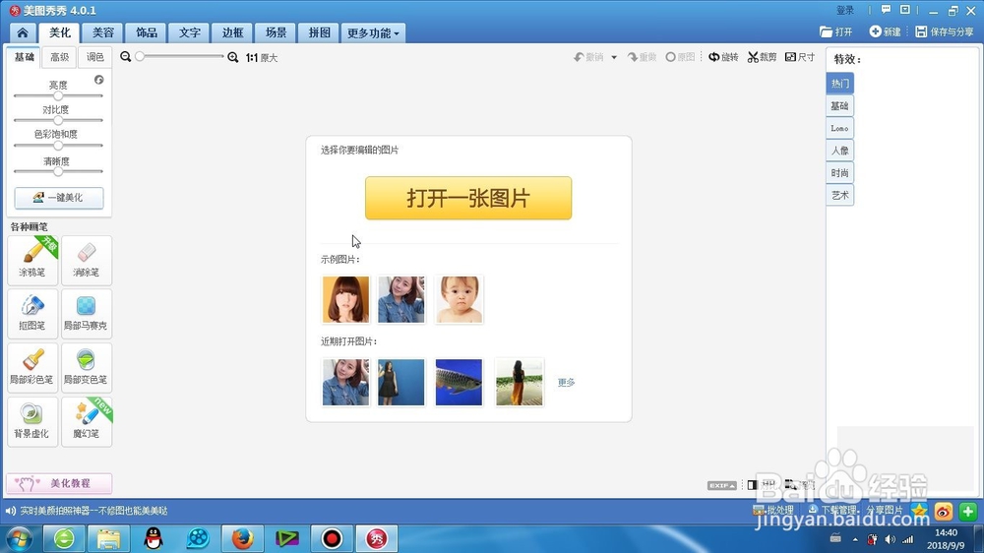984x553 pixels.
Task: Open 下载管理 download manager
Action: point(832,511)
